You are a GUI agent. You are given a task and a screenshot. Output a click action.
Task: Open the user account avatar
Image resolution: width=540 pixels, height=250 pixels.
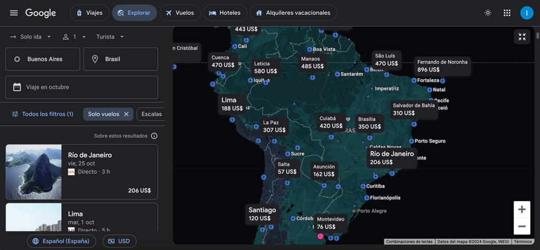527,13
